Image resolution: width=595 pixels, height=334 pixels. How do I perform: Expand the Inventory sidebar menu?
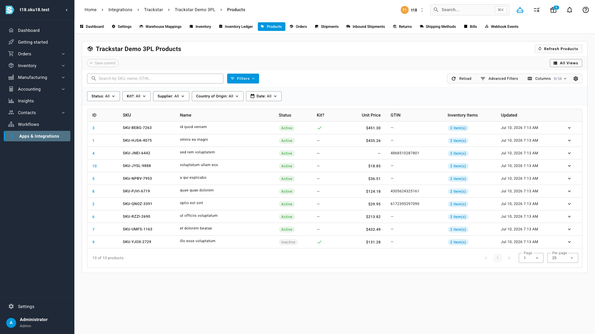[x=37, y=66]
